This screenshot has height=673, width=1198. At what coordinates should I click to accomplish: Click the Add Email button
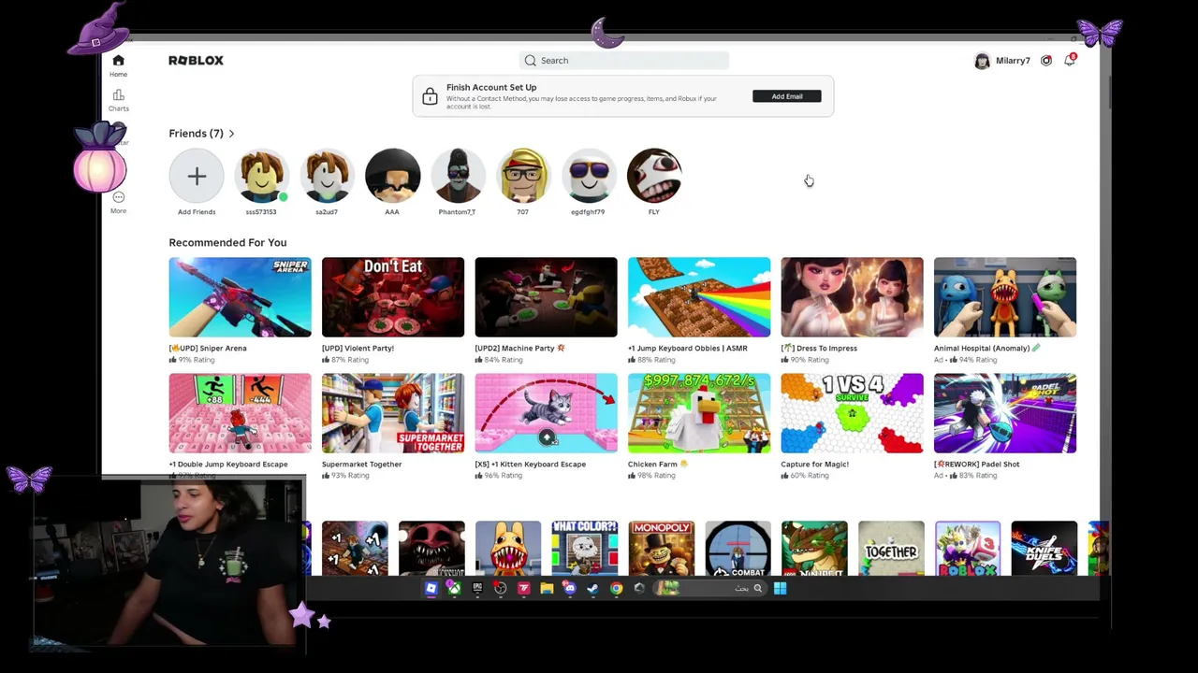pyautogui.click(x=786, y=96)
